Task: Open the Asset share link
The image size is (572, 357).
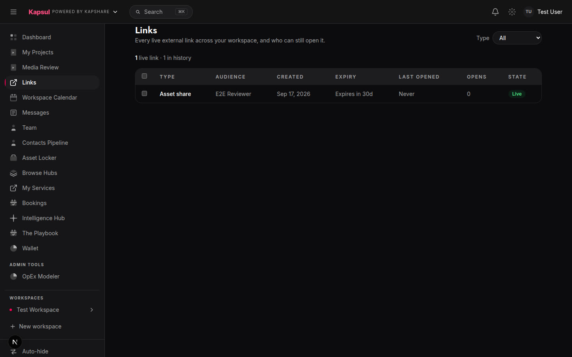Action: pyautogui.click(x=175, y=94)
